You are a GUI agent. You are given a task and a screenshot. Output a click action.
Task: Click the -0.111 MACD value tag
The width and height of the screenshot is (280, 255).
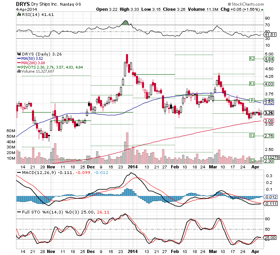(270, 204)
